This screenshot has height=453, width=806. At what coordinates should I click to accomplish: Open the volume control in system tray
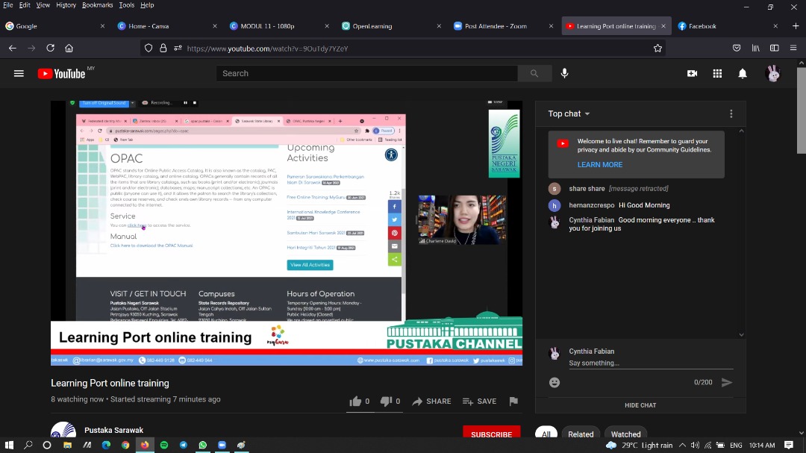pyautogui.click(x=695, y=446)
